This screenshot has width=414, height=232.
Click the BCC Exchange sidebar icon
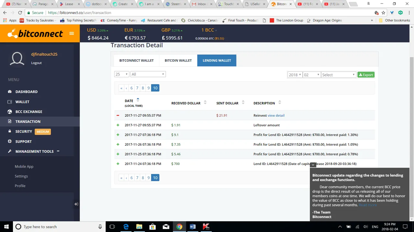[10, 111]
